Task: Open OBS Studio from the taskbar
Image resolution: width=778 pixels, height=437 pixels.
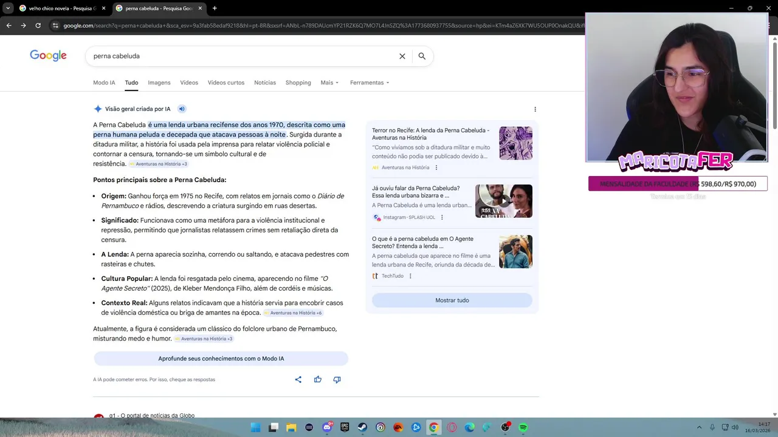Action: pyautogui.click(x=505, y=427)
